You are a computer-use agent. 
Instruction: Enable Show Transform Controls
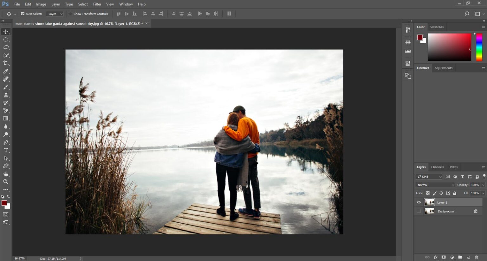pos(70,14)
